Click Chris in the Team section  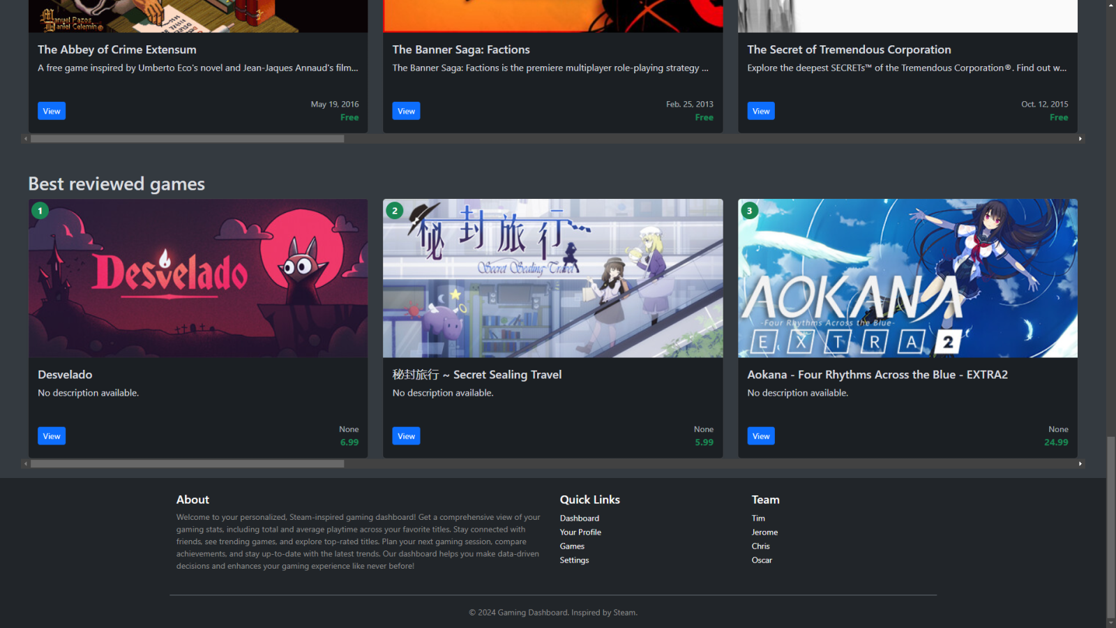pos(760,546)
